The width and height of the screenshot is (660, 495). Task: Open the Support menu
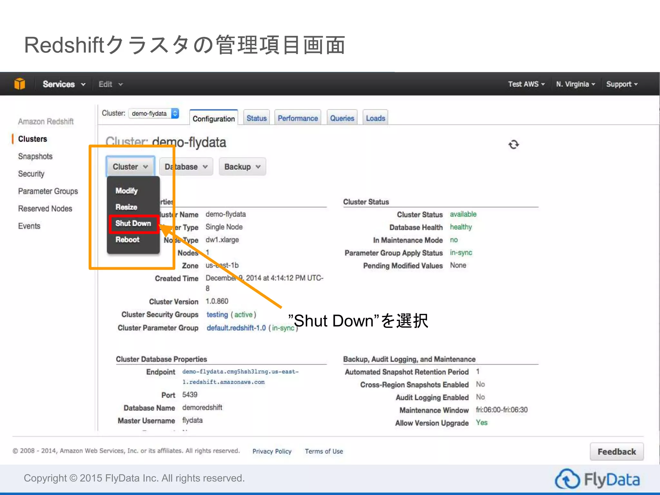(x=622, y=84)
